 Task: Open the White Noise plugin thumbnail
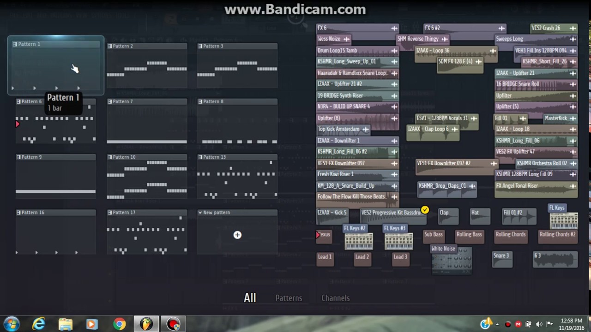click(x=452, y=261)
